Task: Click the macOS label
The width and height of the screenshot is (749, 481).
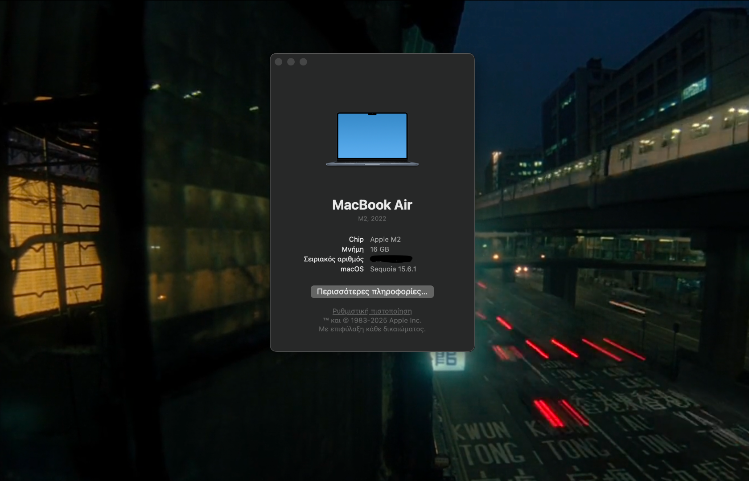Action: 352,269
